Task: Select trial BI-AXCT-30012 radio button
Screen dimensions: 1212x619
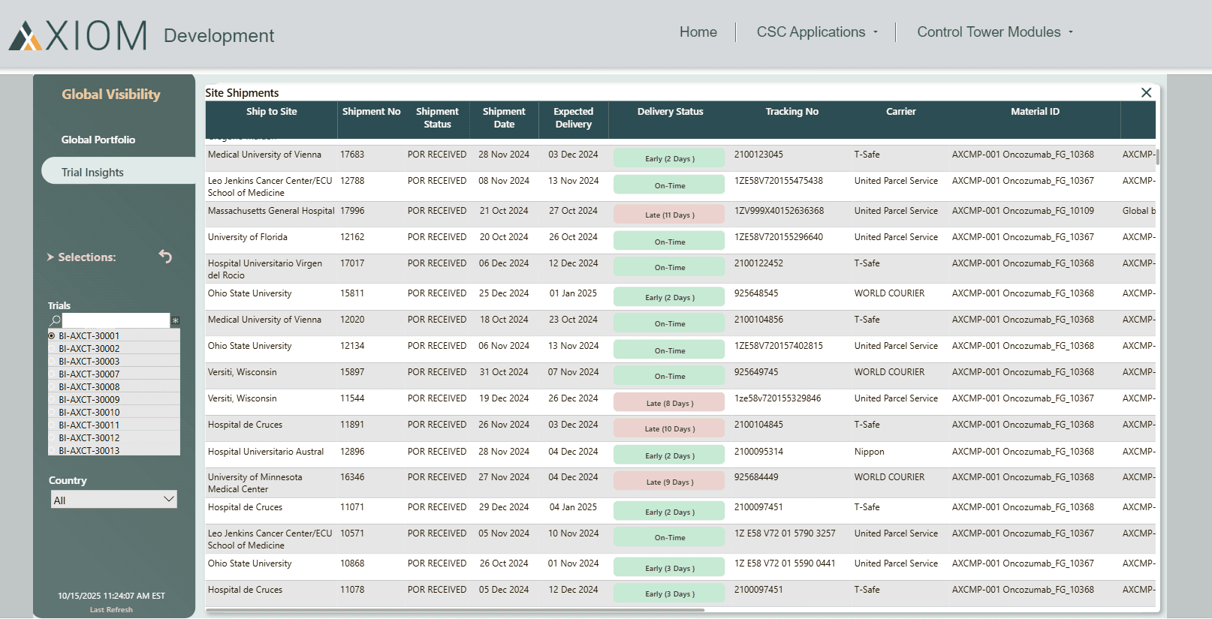Action: click(52, 438)
